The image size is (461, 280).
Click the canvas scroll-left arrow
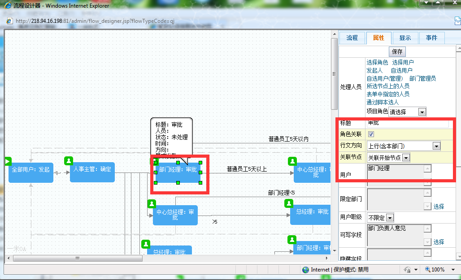click(x=9, y=258)
